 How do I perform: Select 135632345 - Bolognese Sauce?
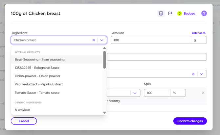click(x=57, y=68)
